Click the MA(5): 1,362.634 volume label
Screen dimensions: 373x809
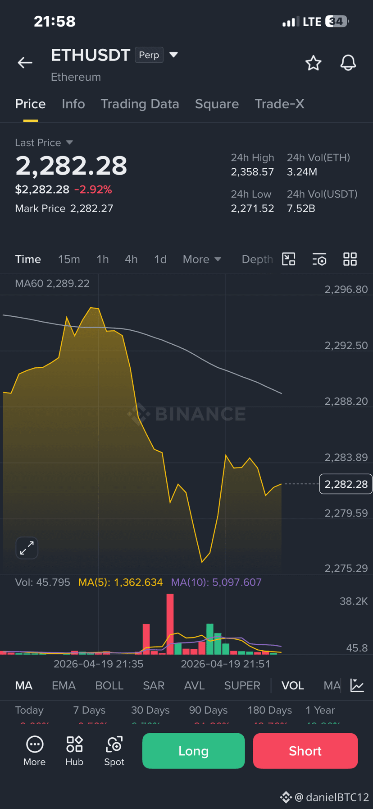[120, 582]
